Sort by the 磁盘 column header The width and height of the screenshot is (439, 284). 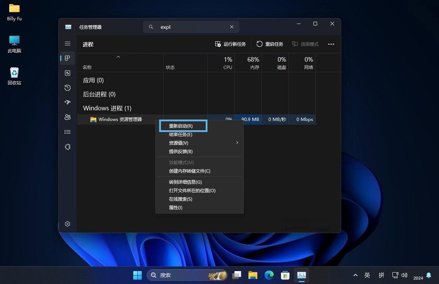275,63
